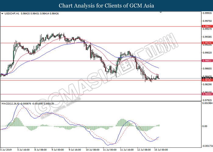Click the gray chart shift triangle marker
The image size is (213, 152).
click(161, 12)
